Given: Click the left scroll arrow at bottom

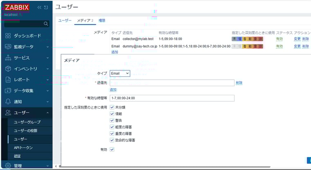Looking at the screenshot, I should (x=56, y=166).
